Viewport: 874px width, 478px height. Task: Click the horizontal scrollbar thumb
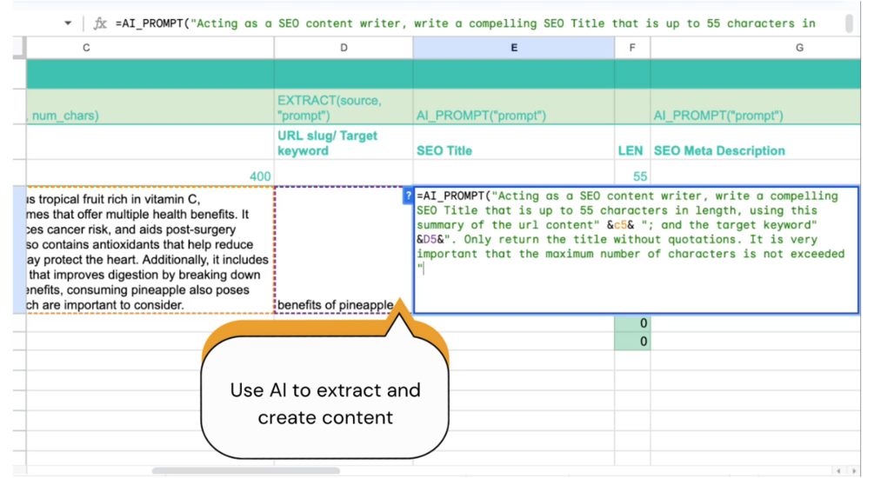point(246,471)
